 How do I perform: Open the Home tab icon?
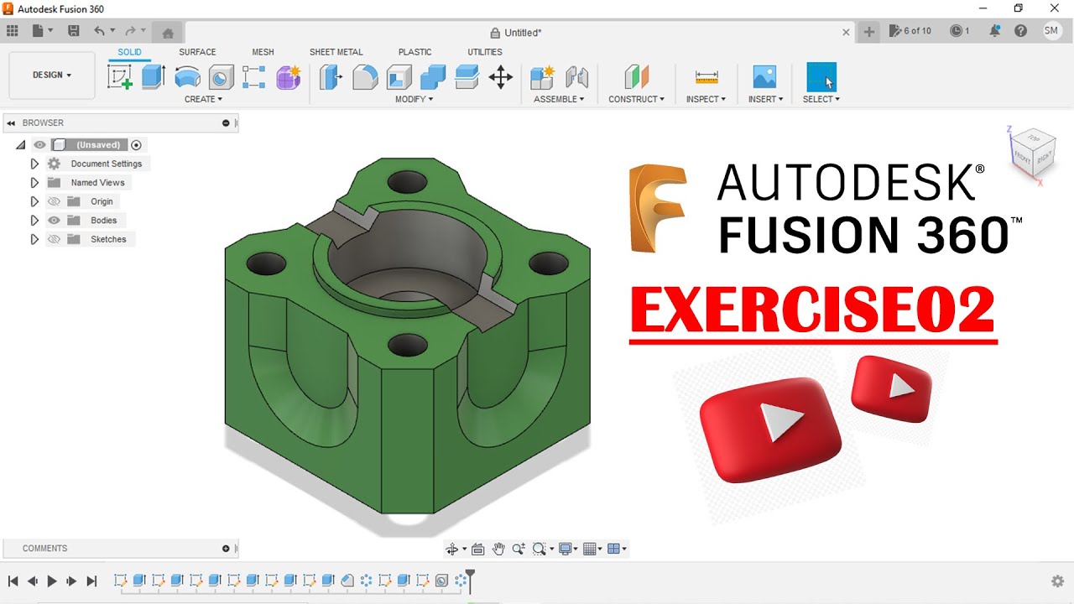(168, 33)
